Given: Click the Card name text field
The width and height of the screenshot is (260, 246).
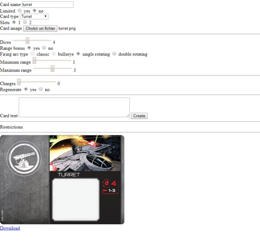Looking at the screenshot, I should 48,5.
